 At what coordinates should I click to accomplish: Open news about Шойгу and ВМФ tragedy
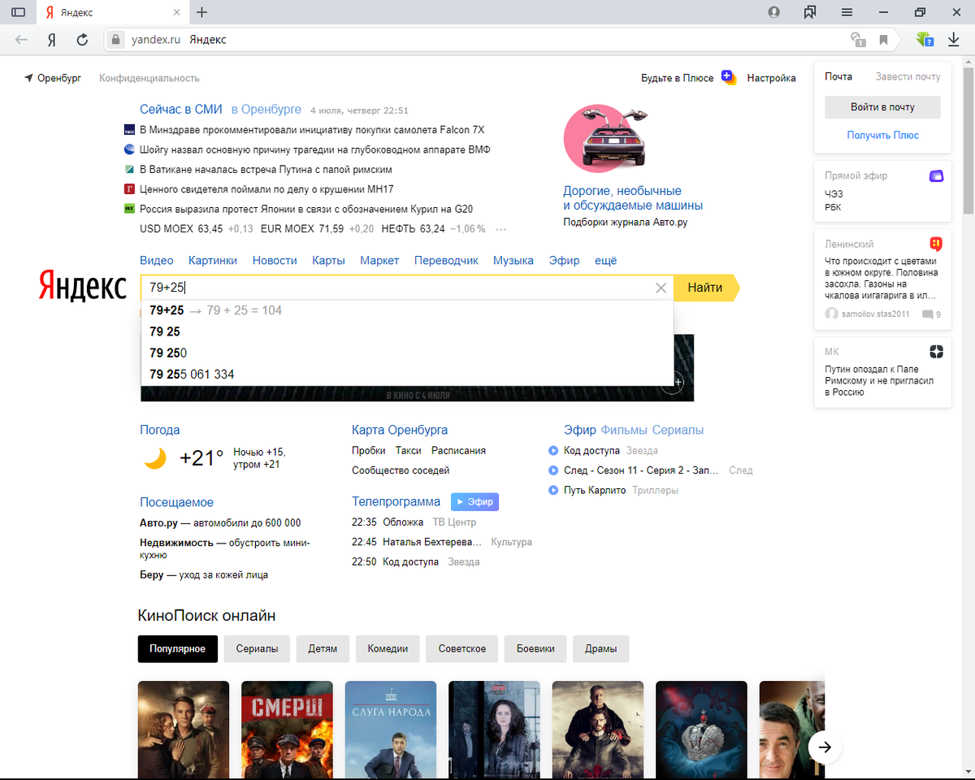coord(314,149)
